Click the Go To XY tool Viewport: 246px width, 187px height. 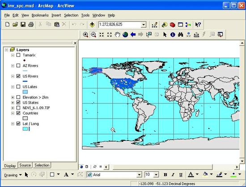(x=188, y=34)
